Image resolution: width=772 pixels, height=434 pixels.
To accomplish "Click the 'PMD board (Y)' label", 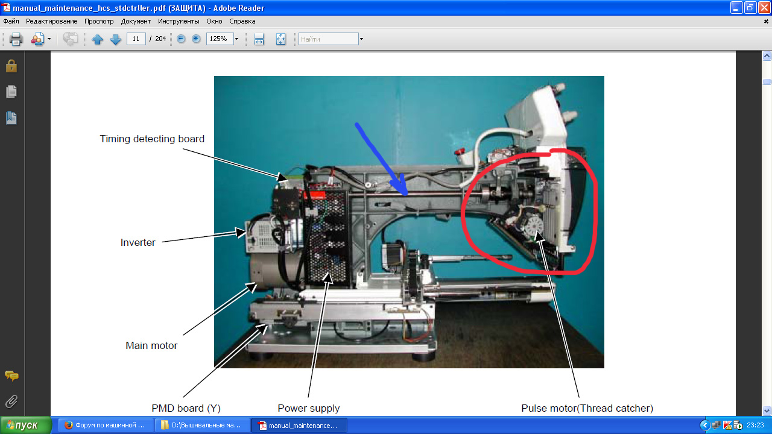I will pos(186,408).
